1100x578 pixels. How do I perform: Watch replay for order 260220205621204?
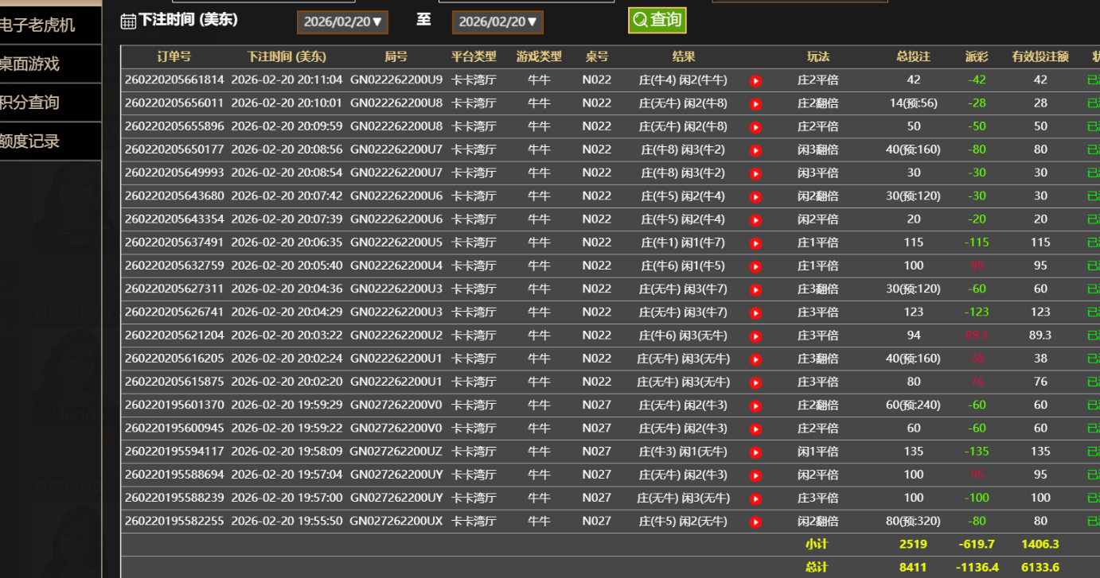755,336
